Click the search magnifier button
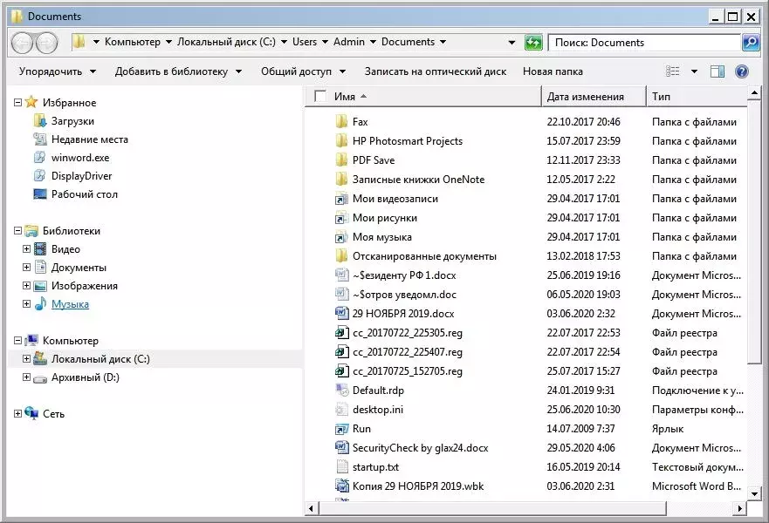 [x=751, y=43]
